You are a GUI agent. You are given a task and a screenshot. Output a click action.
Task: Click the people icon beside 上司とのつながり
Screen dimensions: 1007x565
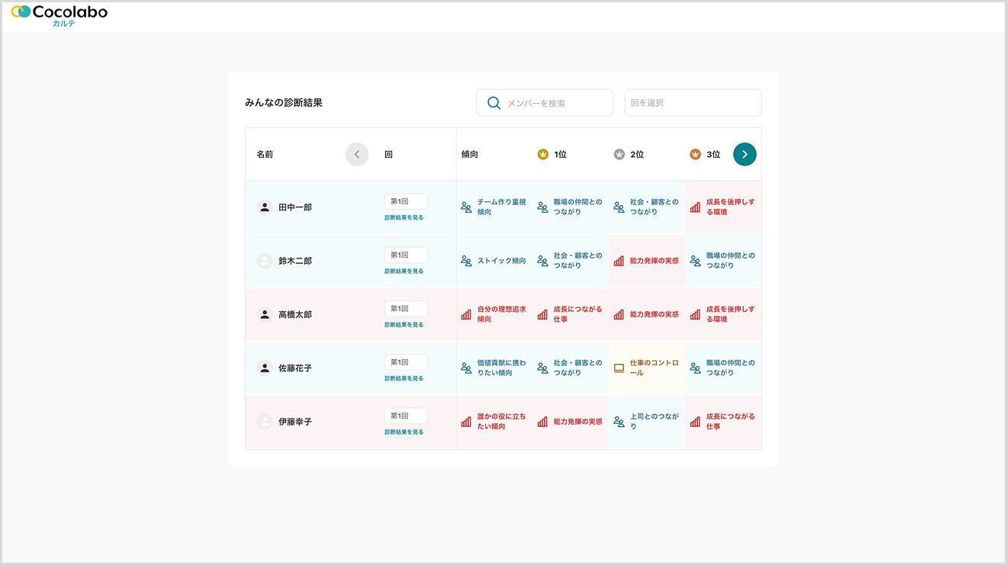(619, 421)
